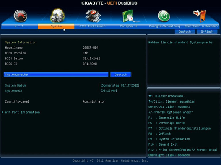221x165 pixels.
Task: Launch the Q-Flash button
Action: tap(207, 32)
